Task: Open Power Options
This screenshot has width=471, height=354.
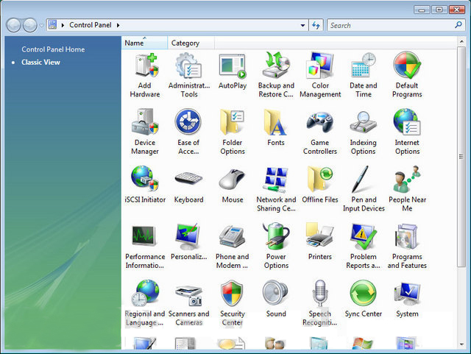Action: pos(276,247)
